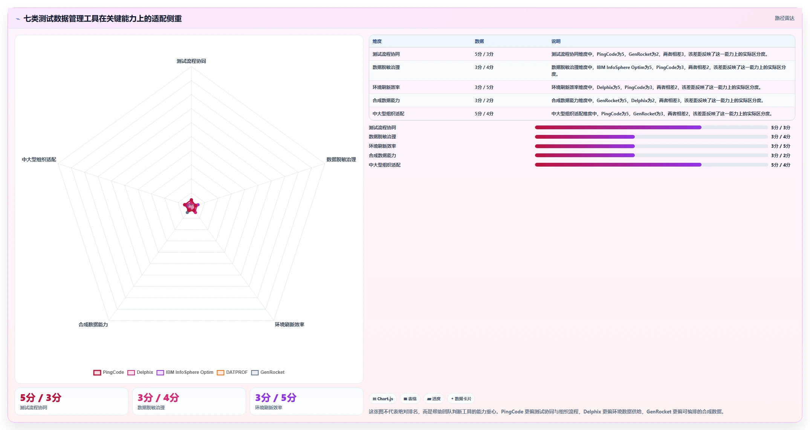The width and height of the screenshot is (810, 430).
Task: Click the 维度 column header
Action: (377, 41)
